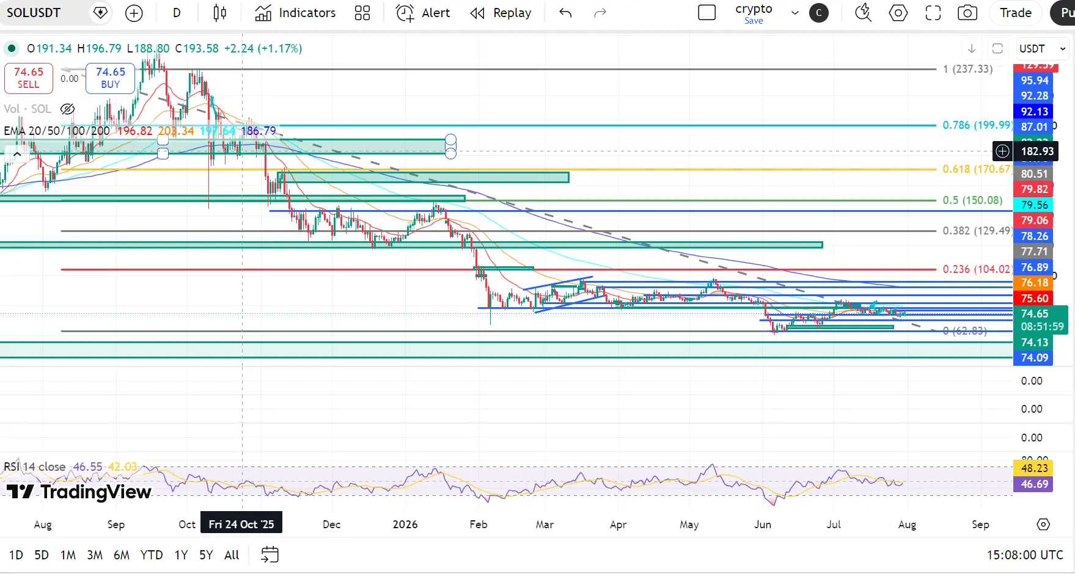The width and height of the screenshot is (1075, 574).
Task: Collapse the indicator legend chevron
Action: tap(17, 154)
